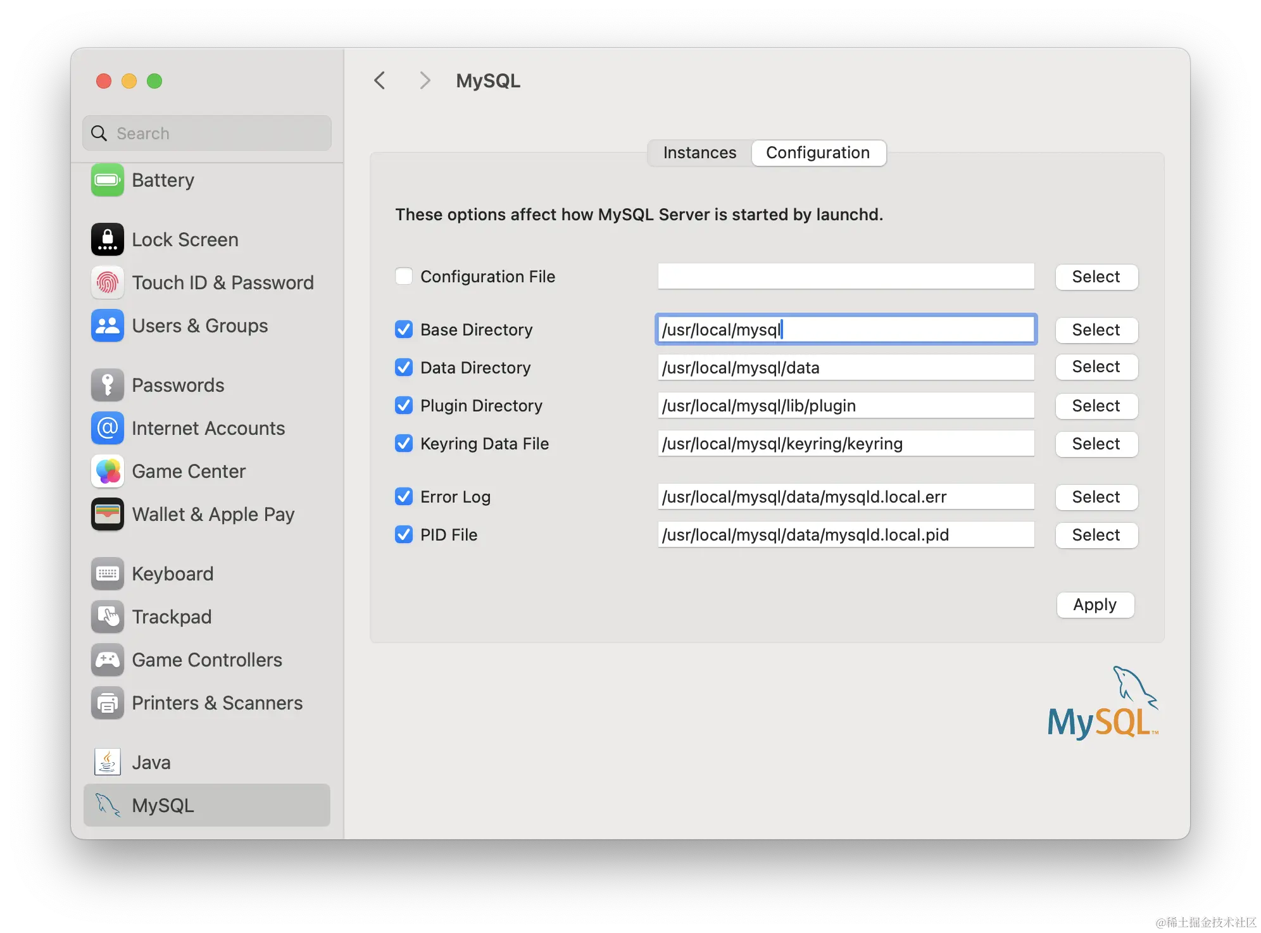Enable the Configuration File checkbox
This screenshot has width=1261, height=933.
pyautogui.click(x=404, y=277)
